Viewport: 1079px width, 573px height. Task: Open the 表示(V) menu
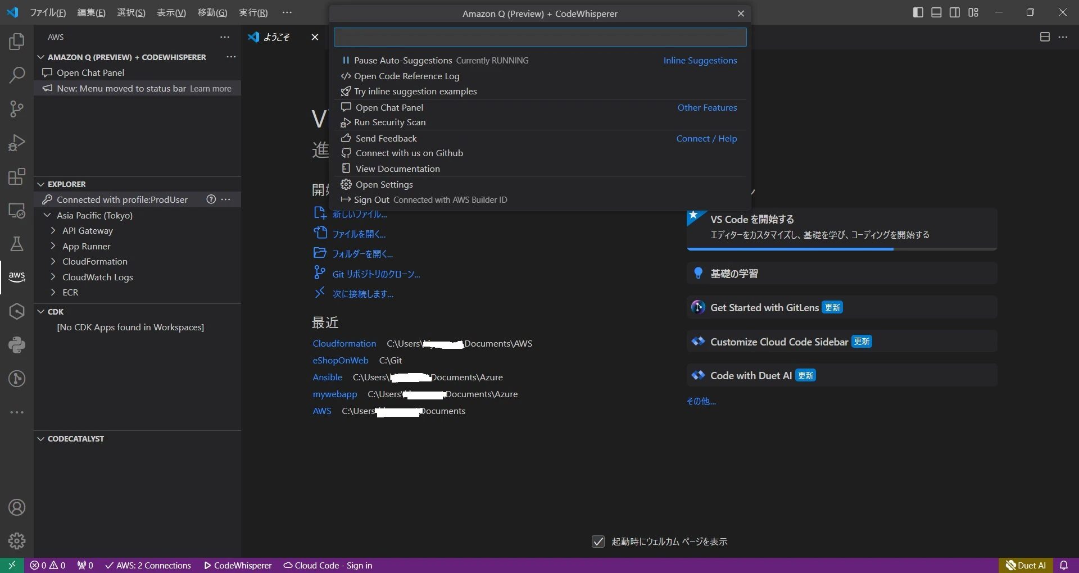point(171,12)
